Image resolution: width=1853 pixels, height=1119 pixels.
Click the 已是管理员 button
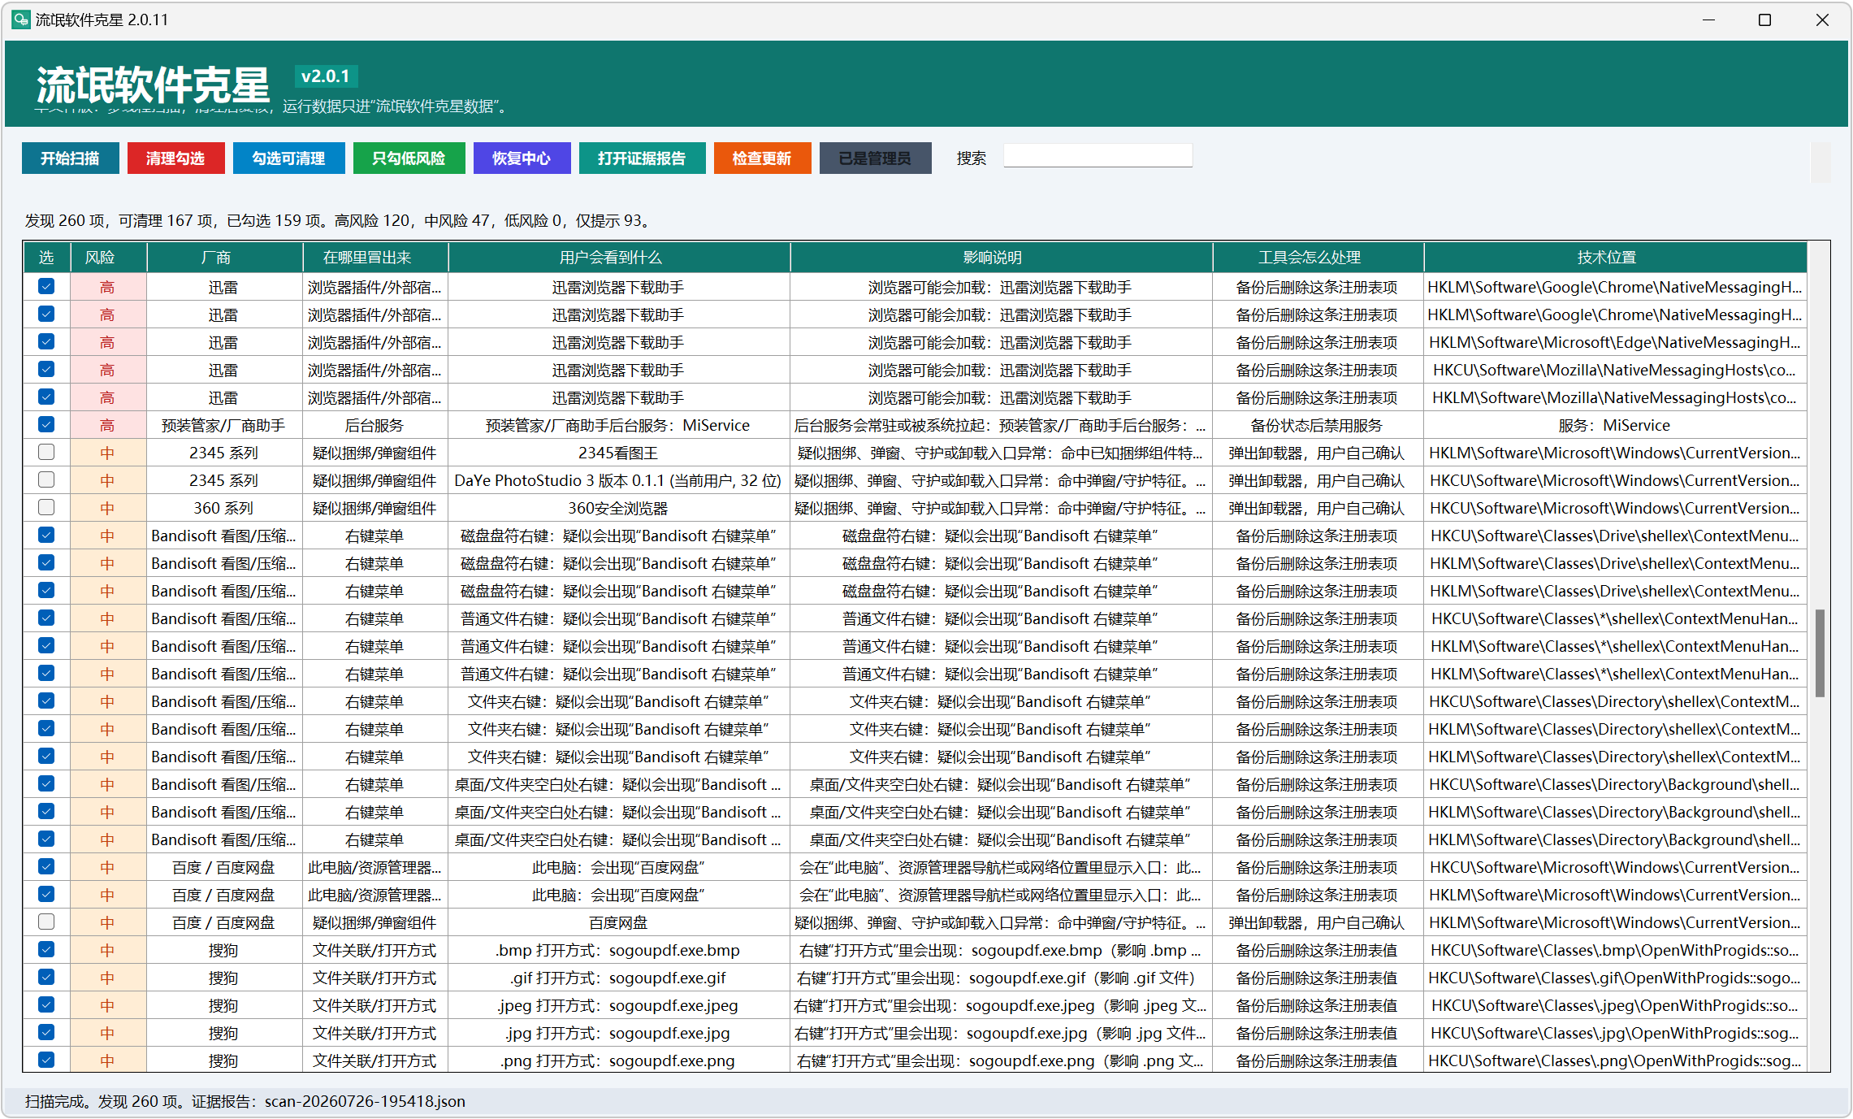[875, 158]
